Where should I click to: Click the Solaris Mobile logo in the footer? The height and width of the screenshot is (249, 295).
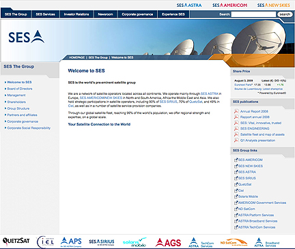coord(135,242)
